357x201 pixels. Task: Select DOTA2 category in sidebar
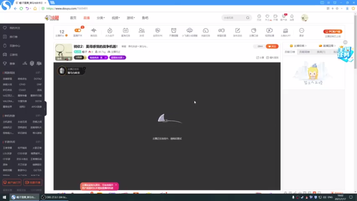pyautogui.click(x=37, y=79)
